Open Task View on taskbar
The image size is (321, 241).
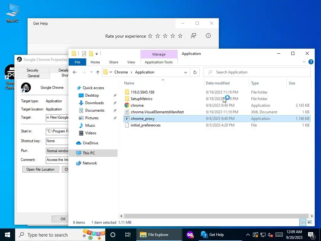tap(128, 235)
